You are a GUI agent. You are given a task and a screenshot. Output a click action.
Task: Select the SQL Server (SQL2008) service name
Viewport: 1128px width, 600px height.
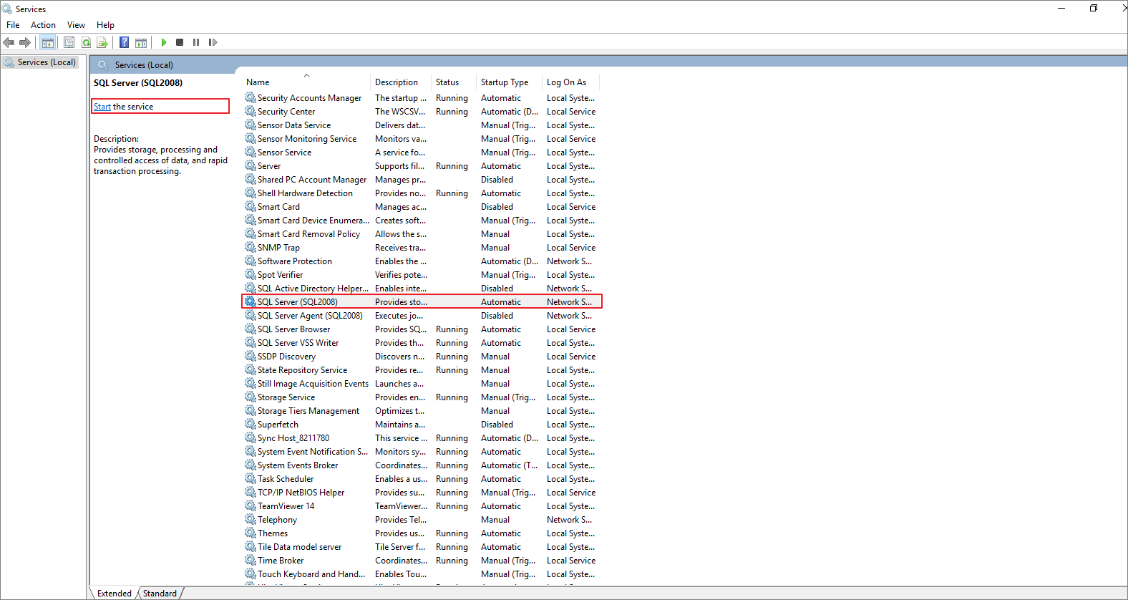coord(298,302)
